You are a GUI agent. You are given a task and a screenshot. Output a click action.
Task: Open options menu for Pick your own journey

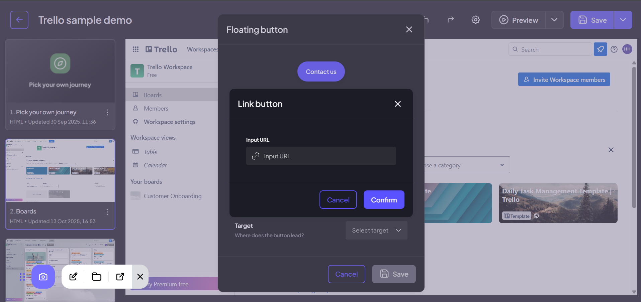click(107, 112)
